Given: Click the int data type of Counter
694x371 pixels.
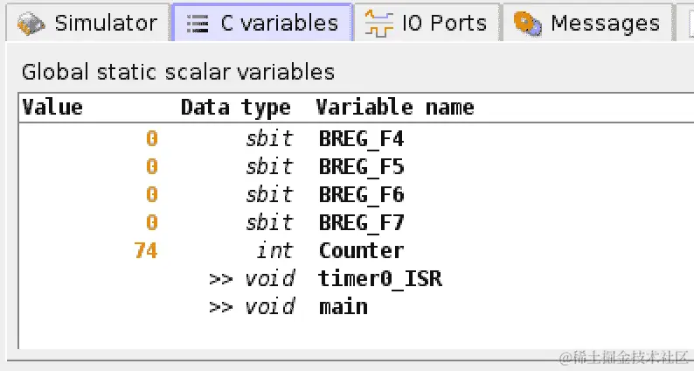Looking at the screenshot, I should (274, 250).
